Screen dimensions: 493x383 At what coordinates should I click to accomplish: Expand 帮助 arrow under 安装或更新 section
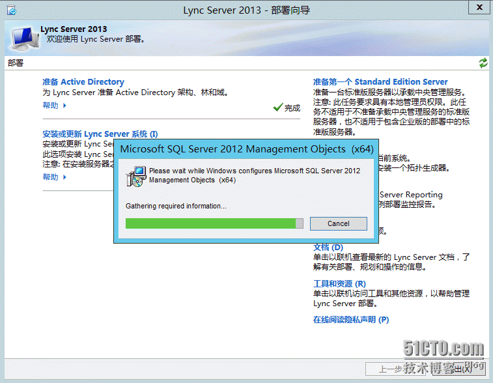click(64, 177)
